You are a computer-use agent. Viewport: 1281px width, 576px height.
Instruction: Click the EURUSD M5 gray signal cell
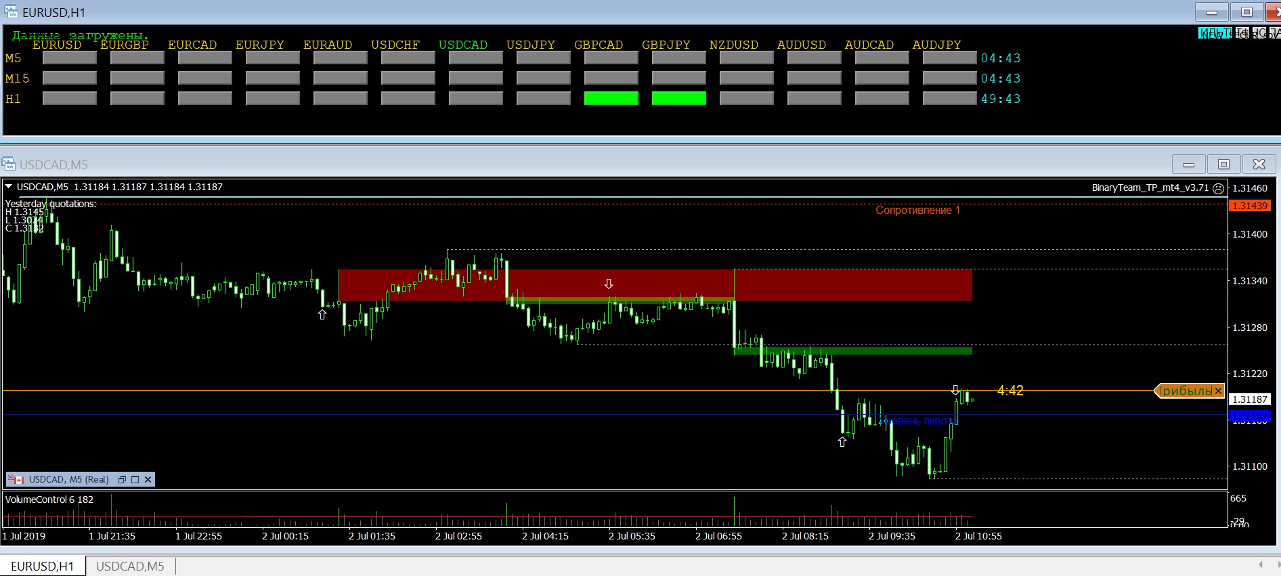tap(70, 58)
